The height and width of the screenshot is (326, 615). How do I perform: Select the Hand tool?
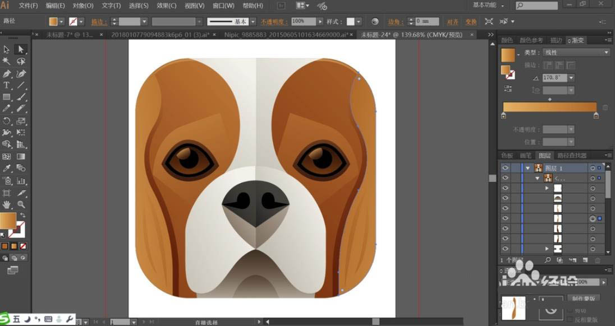[7, 204]
